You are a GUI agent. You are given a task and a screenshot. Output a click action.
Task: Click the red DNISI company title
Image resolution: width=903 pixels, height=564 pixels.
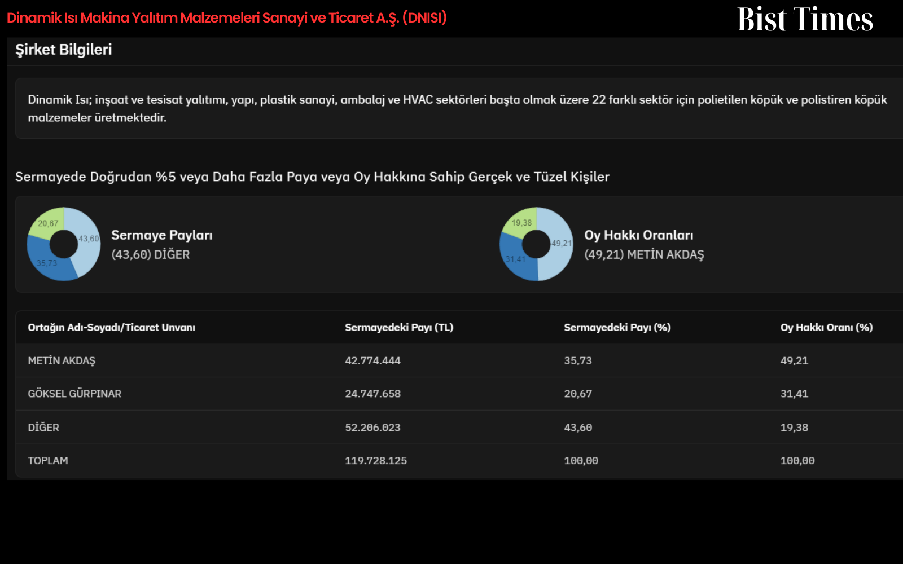coord(227,17)
